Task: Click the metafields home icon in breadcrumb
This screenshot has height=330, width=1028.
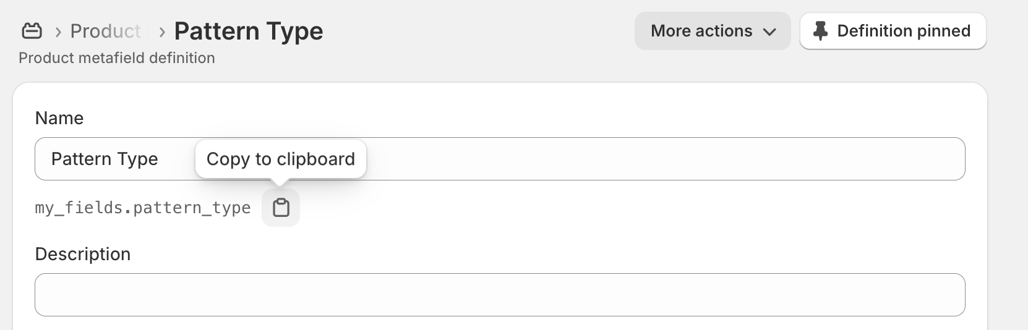Action: [x=32, y=30]
